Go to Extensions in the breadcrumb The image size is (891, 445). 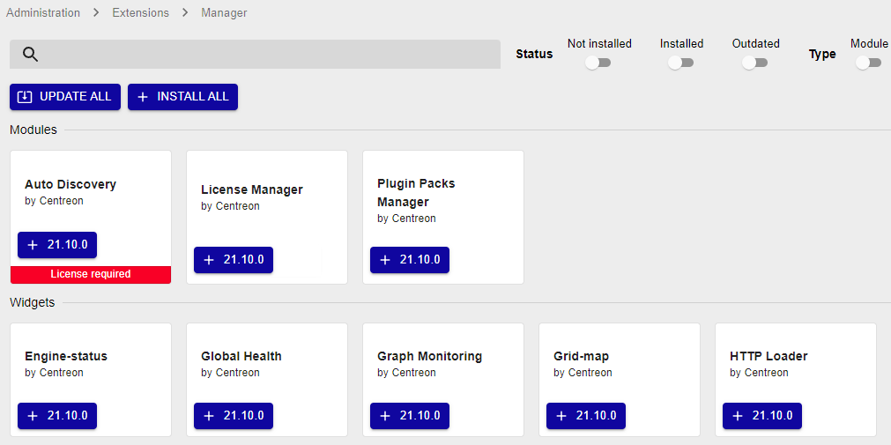(x=140, y=13)
